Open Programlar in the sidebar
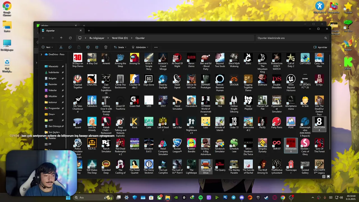The width and height of the screenshot is (359, 202). [54, 108]
